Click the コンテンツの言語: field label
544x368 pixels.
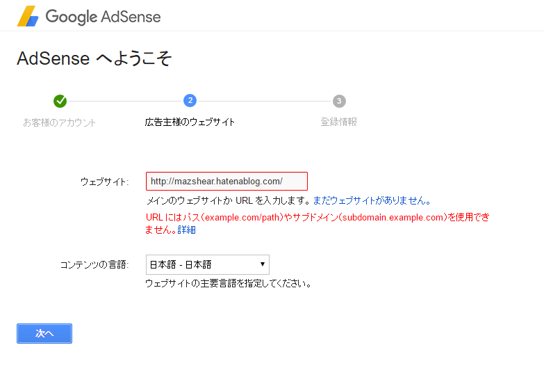click(94, 265)
